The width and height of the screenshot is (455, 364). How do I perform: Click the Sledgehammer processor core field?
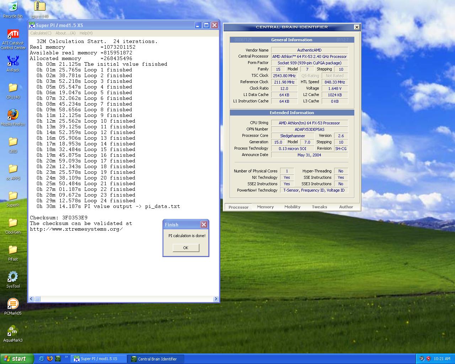293,136
